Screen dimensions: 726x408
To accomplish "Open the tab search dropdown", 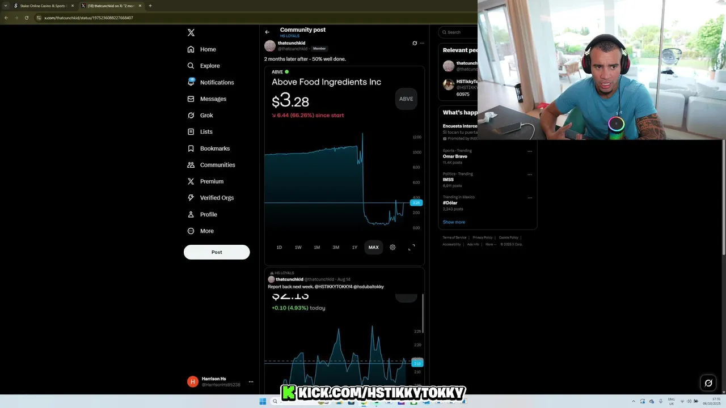I will click(6, 6).
